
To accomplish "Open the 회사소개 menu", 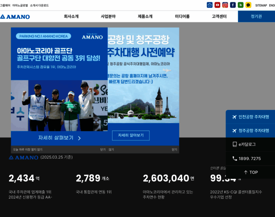I will click(71, 17).
